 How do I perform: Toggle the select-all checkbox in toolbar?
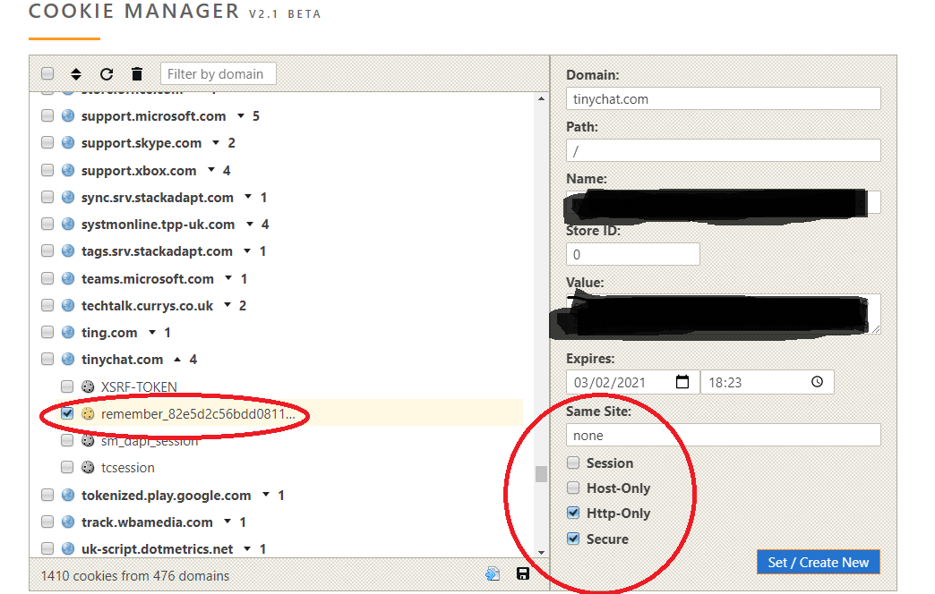(47, 73)
